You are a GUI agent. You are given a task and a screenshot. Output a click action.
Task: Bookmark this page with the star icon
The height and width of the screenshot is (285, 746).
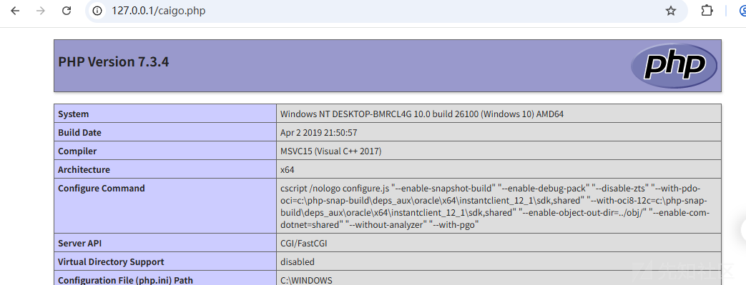(x=671, y=11)
